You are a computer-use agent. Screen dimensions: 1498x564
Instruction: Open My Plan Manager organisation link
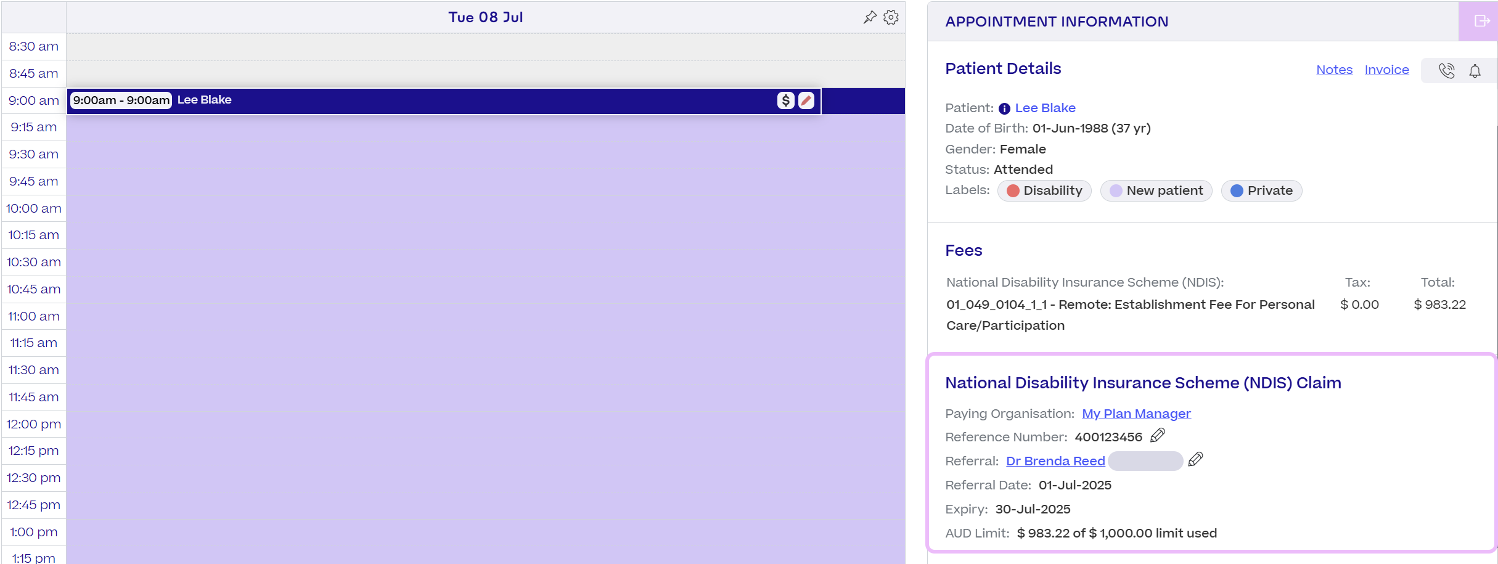pyautogui.click(x=1136, y=414)
